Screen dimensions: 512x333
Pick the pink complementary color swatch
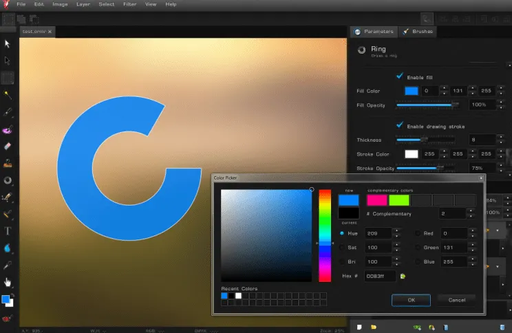click(377, 200)
